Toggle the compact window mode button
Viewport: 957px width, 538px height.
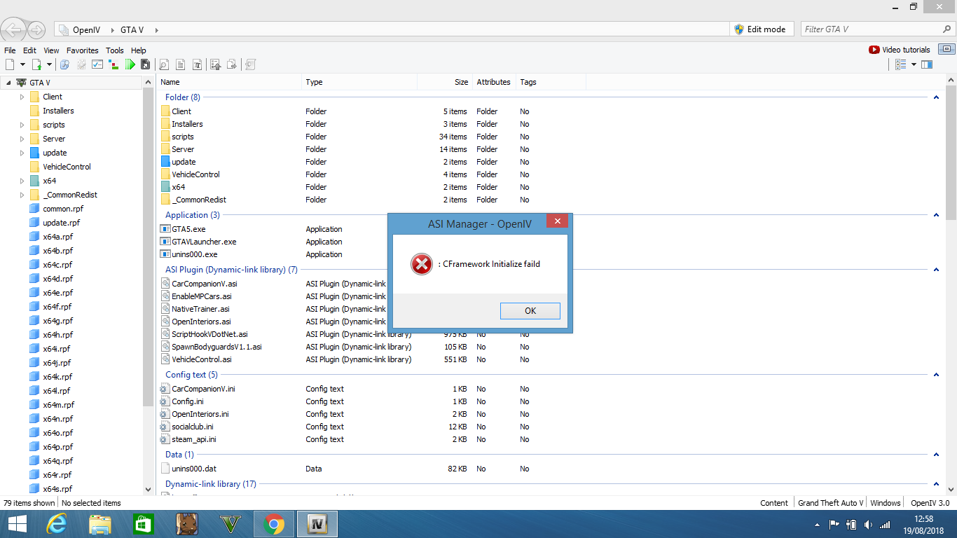(946, 50)
